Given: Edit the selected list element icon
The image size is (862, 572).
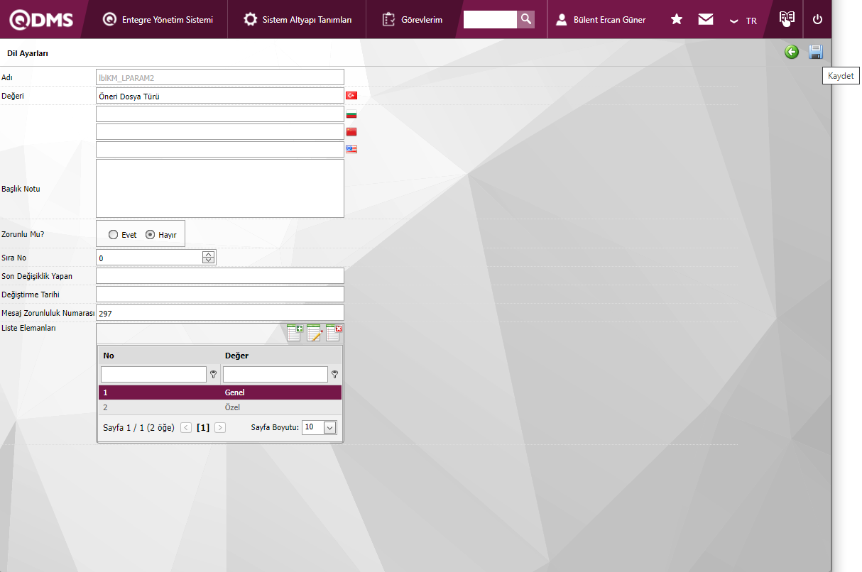Looking at the screenshot, I should tap(315, 333).
